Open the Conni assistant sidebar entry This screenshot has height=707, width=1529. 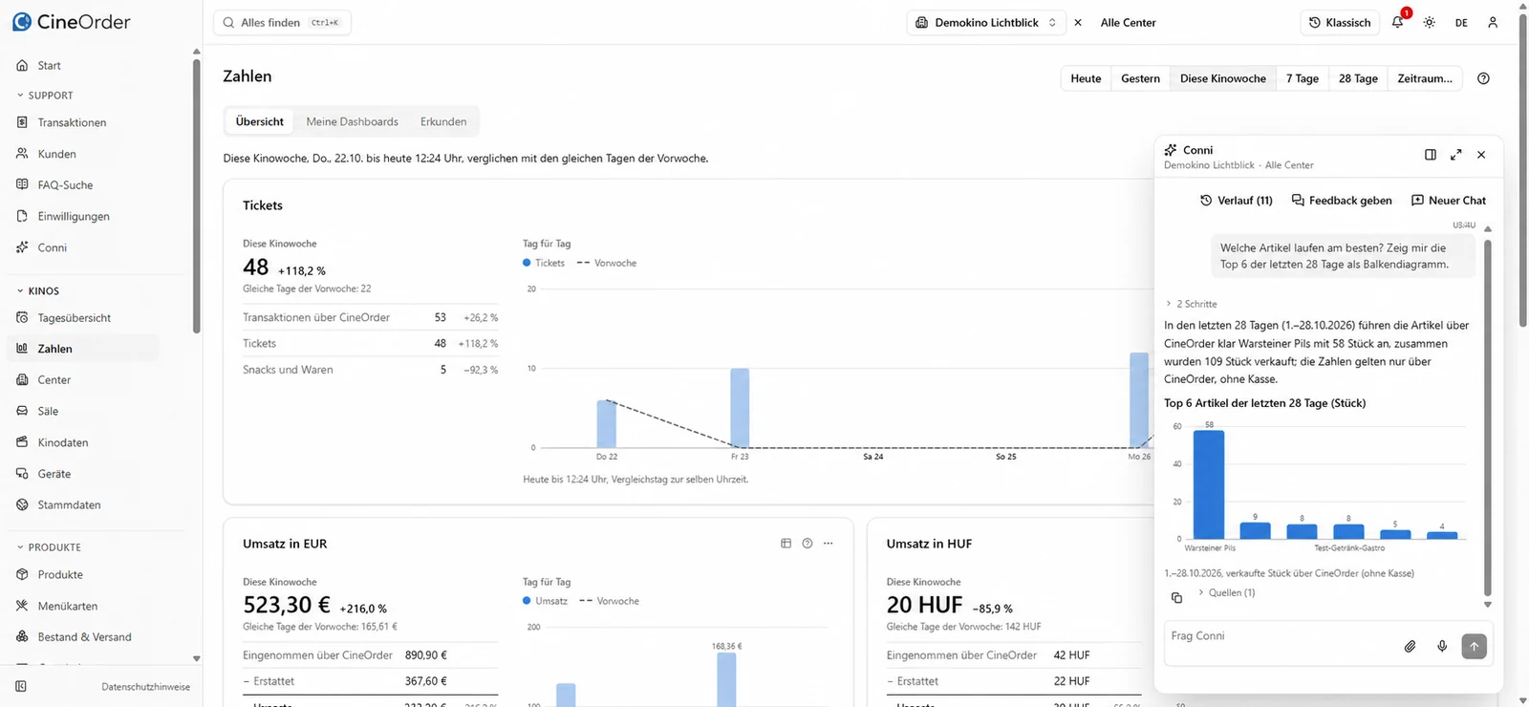tap(52, 247)
